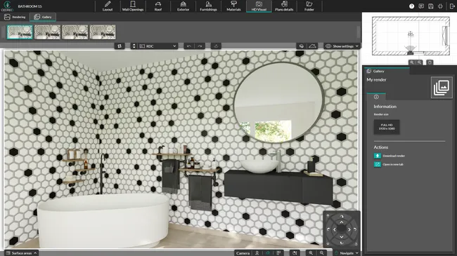Zoom in on the 3D view
This screenshot has height=256, width=457.
tap(311, 253)
